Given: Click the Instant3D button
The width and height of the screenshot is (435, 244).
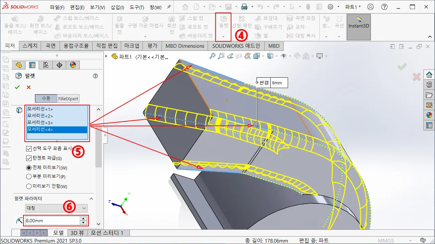Looking at the screenshot, I should click(x=359, y=27).
